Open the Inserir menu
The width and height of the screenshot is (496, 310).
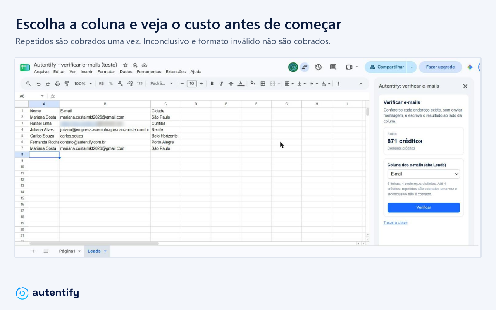(86, 72)
